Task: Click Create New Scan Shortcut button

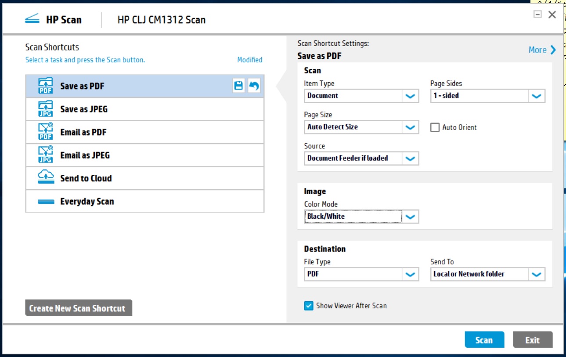Action: pyautogui.click(x=78, y=308)
